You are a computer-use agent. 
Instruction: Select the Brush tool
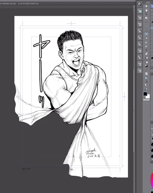146,42
